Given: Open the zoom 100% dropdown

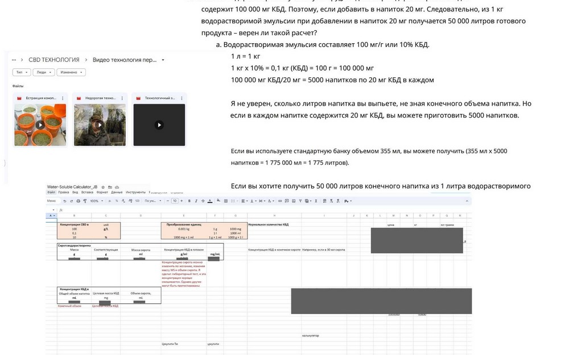Looking at the screenshot, I should tap(96, 201).
